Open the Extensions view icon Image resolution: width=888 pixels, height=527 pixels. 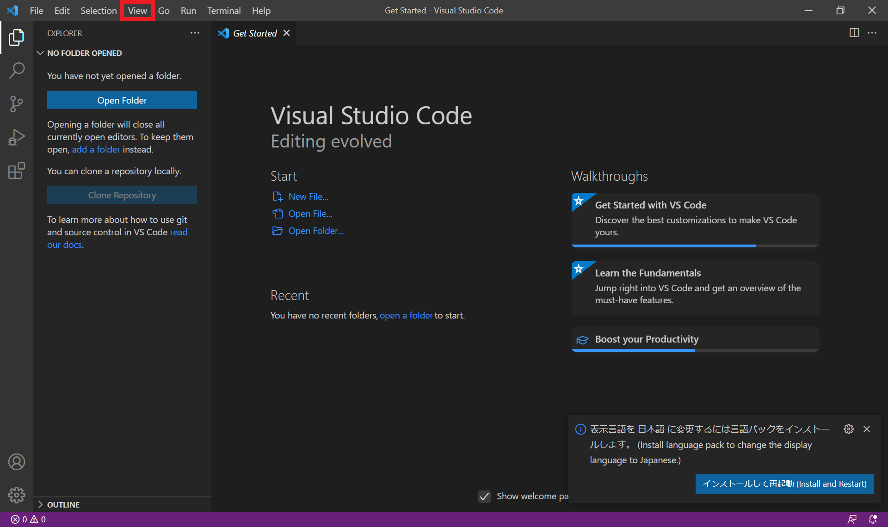point(17,171)
